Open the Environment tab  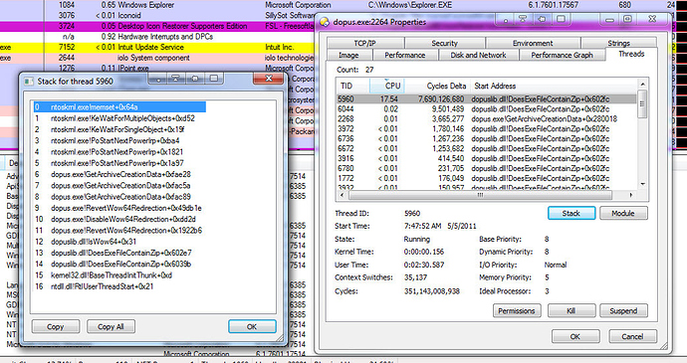pyautogui.click(x=533, y=43)
